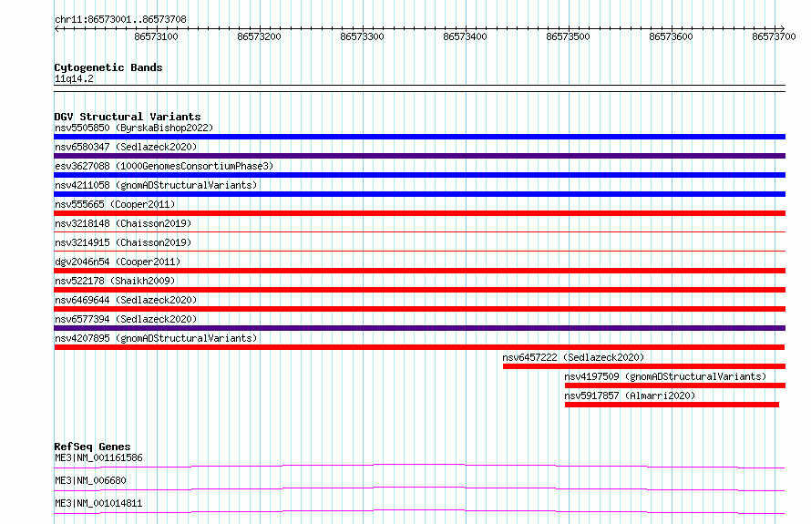Click the DGV Structural Variants track title
Viewport: 811px width, 524px height.
(128, 117)
